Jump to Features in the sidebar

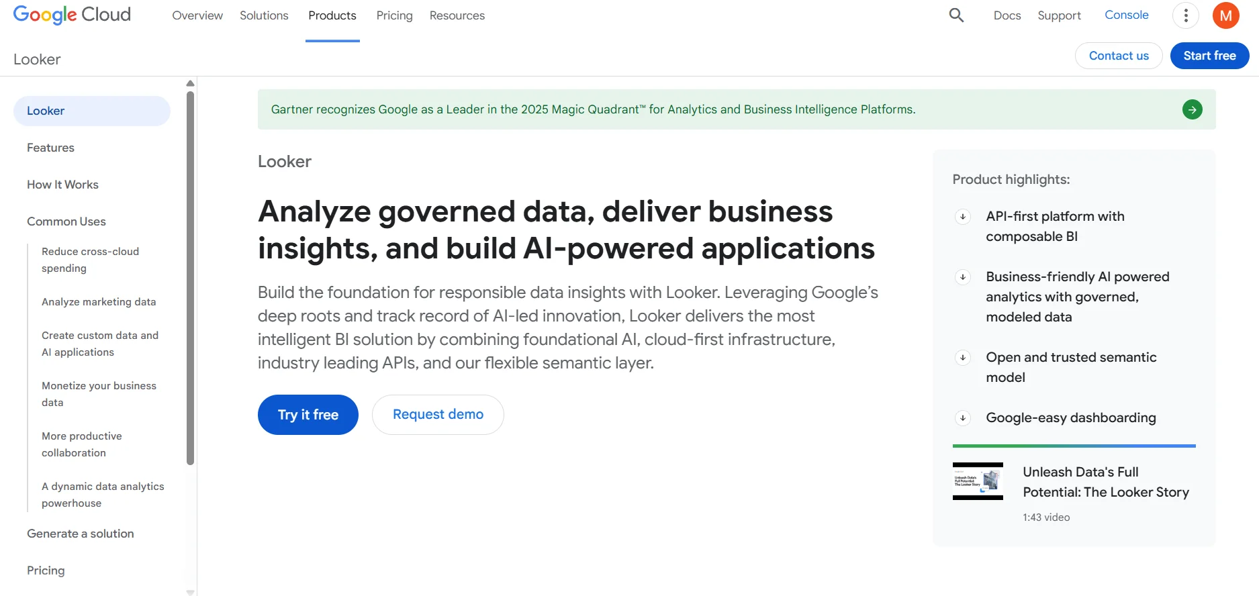click(50, 148)
